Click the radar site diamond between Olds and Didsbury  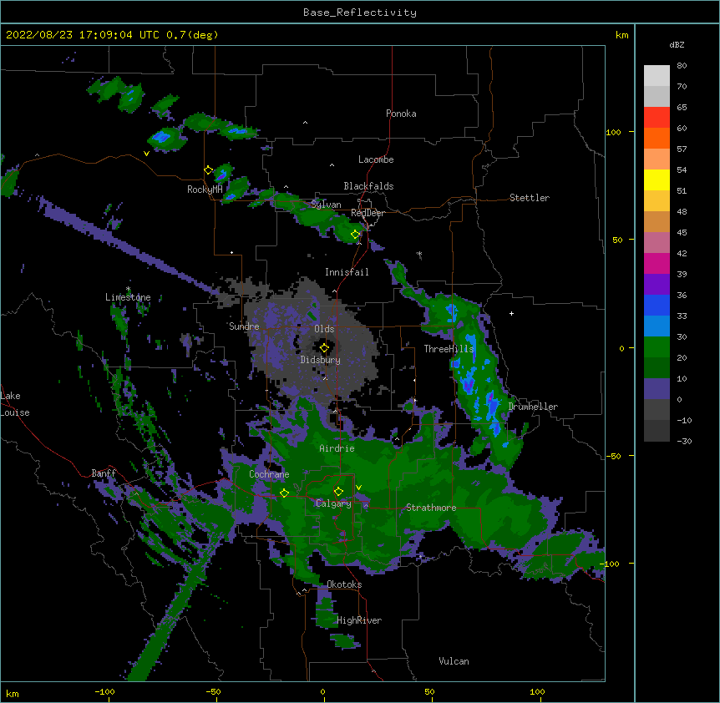(324, 348)
